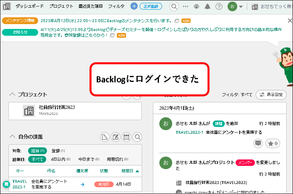The image size is (293, 194).
Task: Click the お知らせ label
Action: point(20,32)
